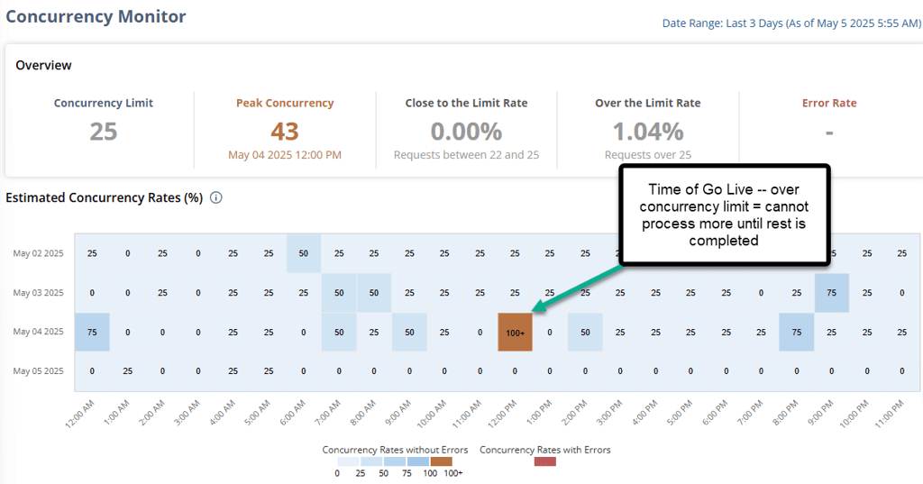Click the May 05 2025 row label
This screenshot has width=923, height=484.
pos(38,371)
